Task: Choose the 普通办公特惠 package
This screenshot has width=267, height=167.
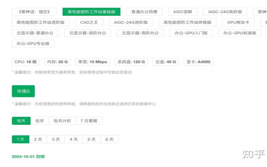Action: tap(144, 12)
